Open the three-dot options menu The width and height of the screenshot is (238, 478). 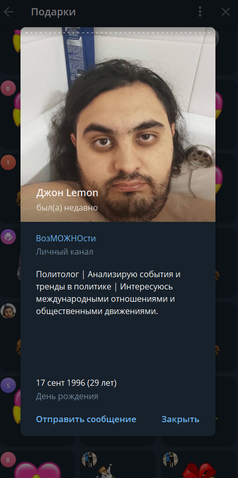[x=200, y=12]
